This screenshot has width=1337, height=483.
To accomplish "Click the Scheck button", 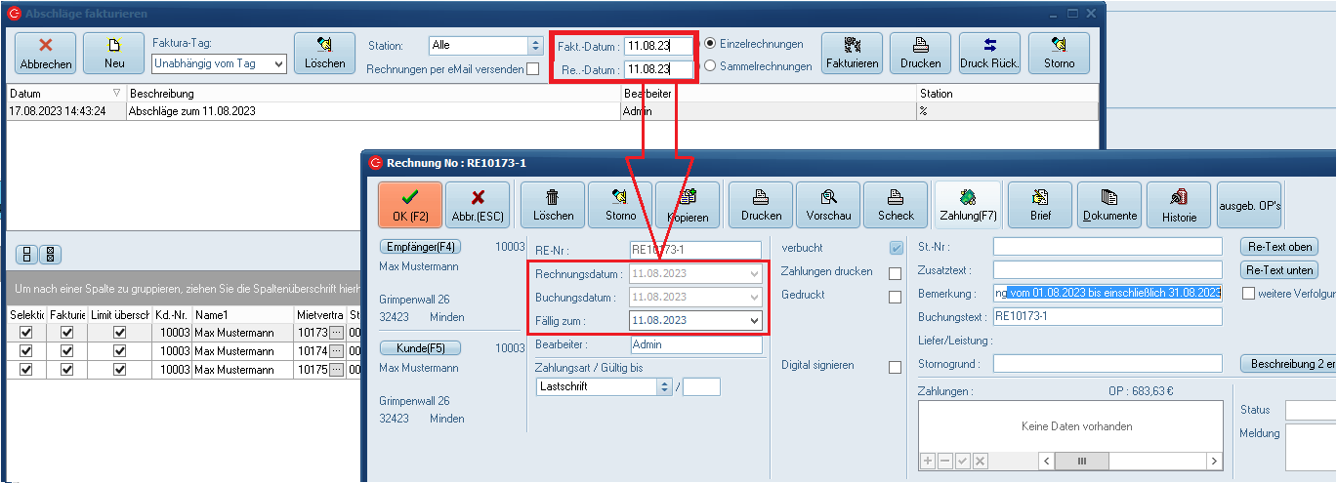I will pyautogui.click(x=895, y=205).
